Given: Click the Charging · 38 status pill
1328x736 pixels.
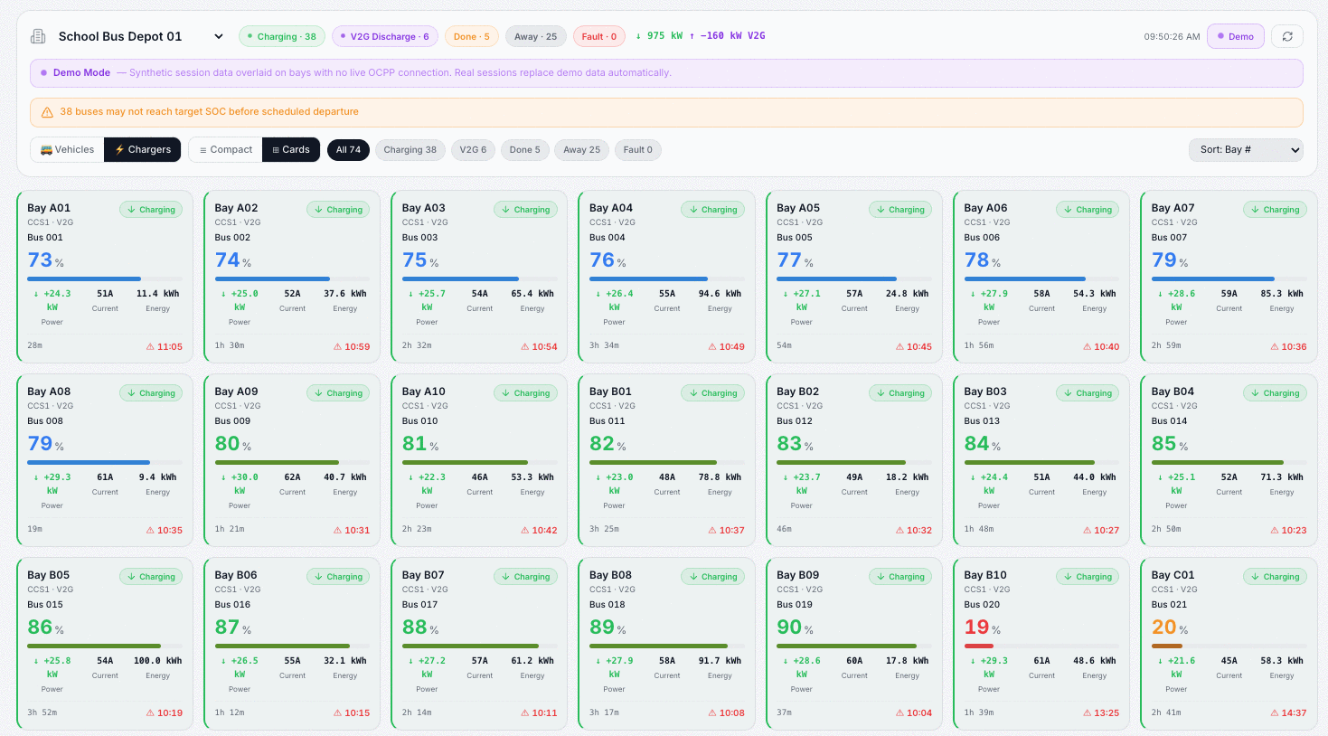Looking at the screenshot, I should click(x=282, y=36).
